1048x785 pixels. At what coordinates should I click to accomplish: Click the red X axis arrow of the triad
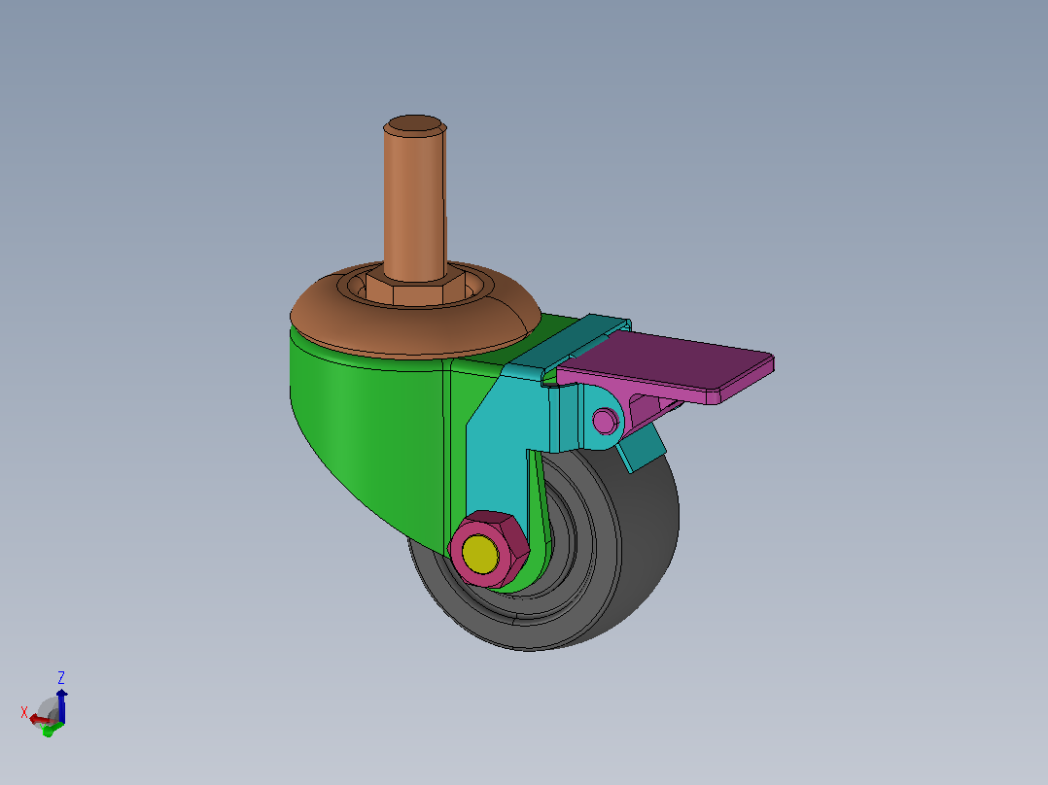(42, 720)
